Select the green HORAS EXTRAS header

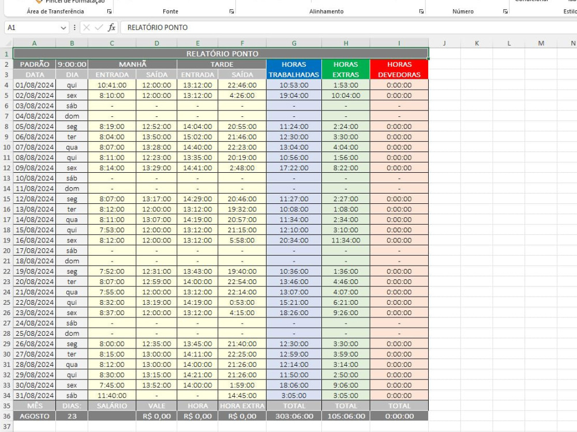coord(346,70)
